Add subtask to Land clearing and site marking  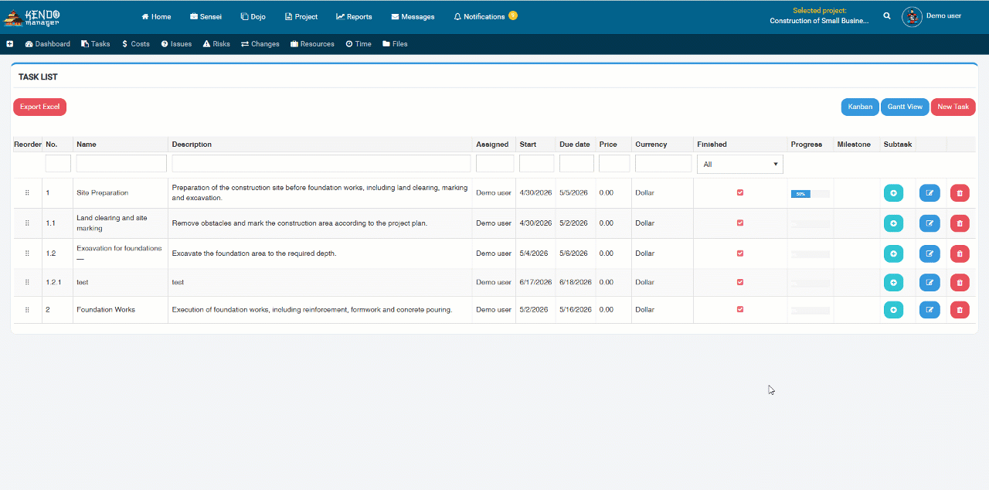pos(894,223)
